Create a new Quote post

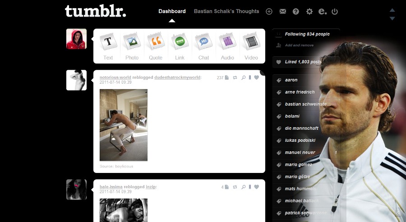pos(156,46)
